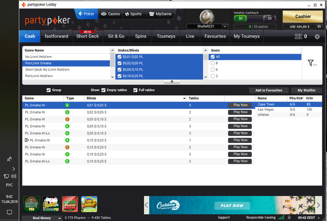Select No Limit Hold'em game name

coord(66,57)
